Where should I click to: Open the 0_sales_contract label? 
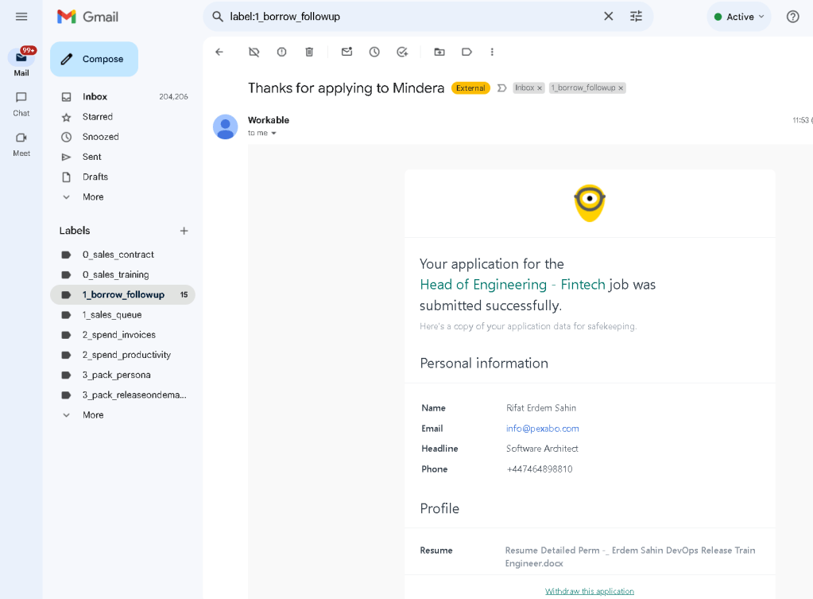coord(122,255)
